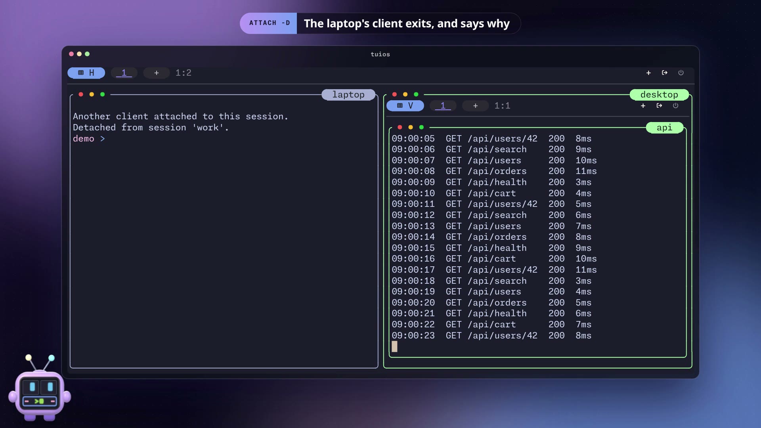The height and width of the screenshot is (428, 761).
Task: Maximize laptop pane with green dot
Action: tap(103, 94)
